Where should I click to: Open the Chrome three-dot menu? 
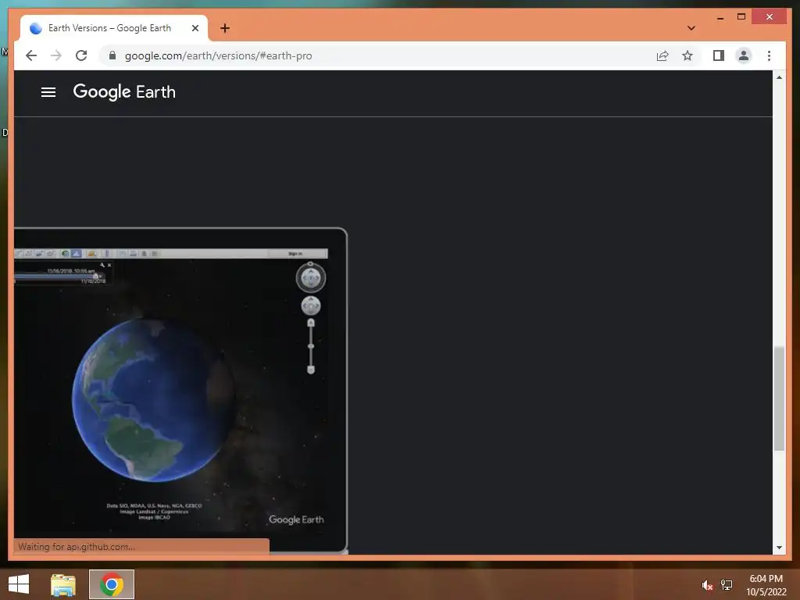[x=769, y=55]
